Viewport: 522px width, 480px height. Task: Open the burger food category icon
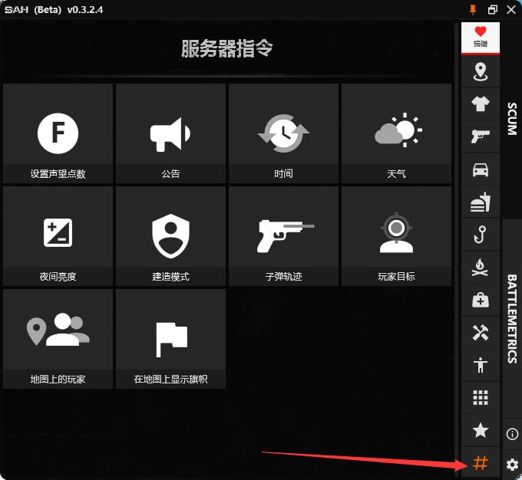[x=481, y=202]
